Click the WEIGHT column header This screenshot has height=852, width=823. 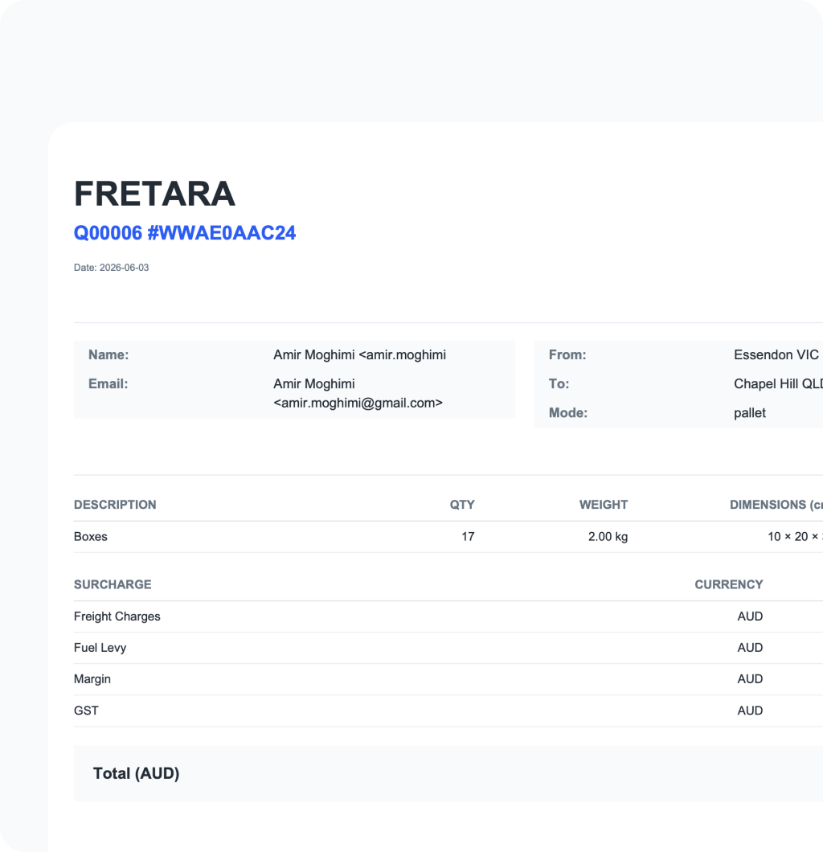604,505
